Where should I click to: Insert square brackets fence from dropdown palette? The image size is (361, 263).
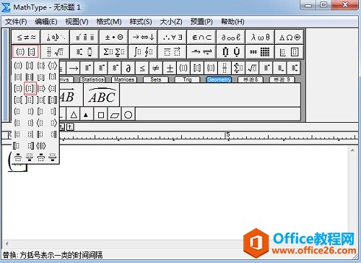(x=30, y=65)
